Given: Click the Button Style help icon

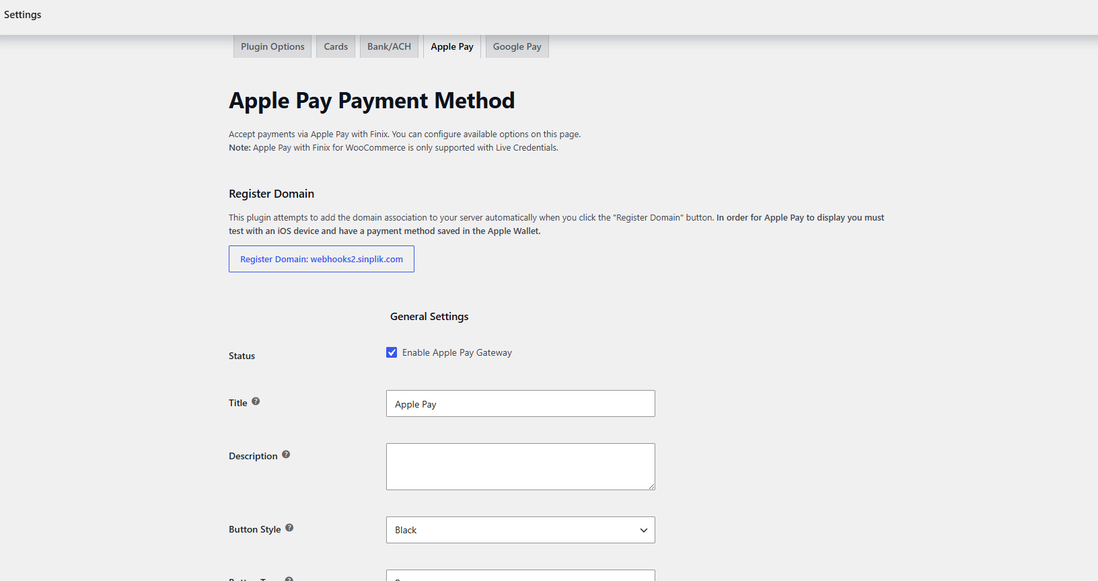Looking at the screenshot, I should 289,528.
